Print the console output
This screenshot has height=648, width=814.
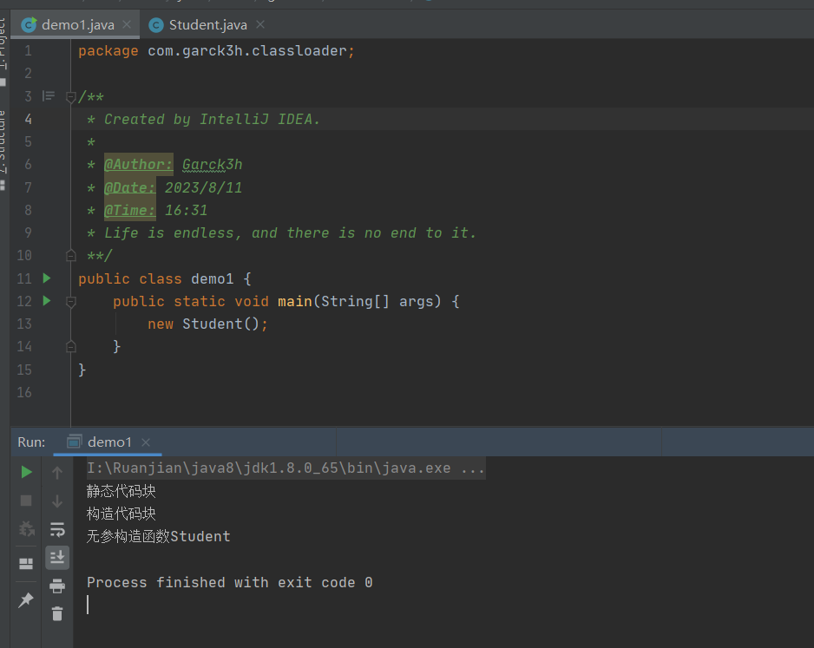pyautogui.click(x=57, y=586)
